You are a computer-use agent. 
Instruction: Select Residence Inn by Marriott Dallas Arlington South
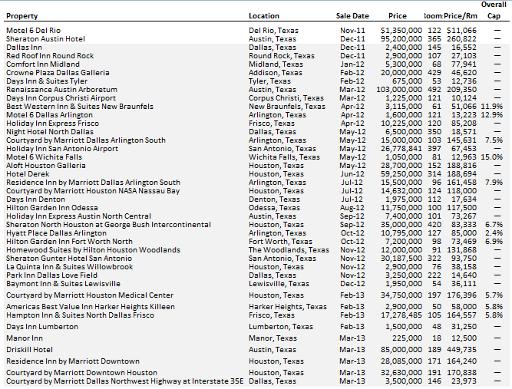pos(93,183)
